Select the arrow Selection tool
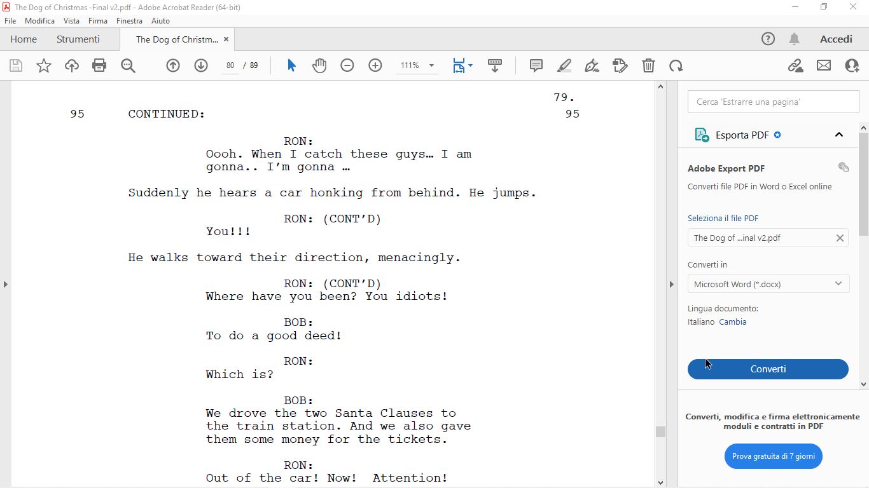This screenshot has height=488, width=869. pyautogui.click(x=291, y=65)
